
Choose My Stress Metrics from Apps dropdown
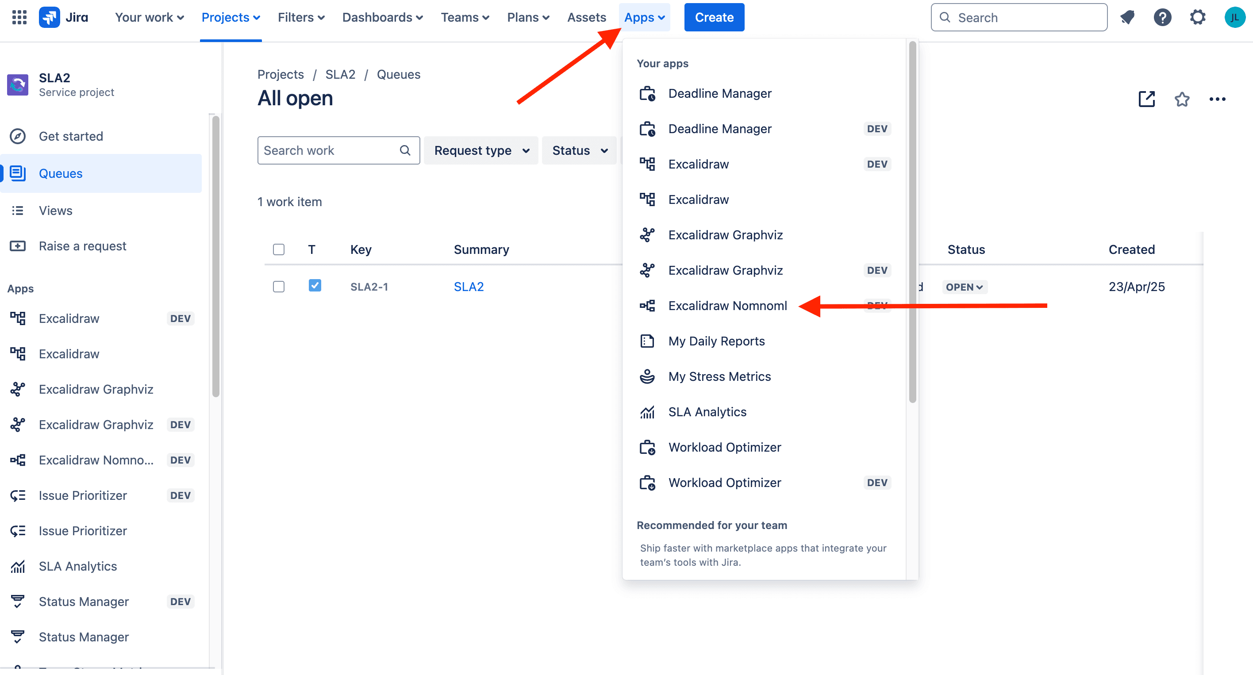point(765,376)
